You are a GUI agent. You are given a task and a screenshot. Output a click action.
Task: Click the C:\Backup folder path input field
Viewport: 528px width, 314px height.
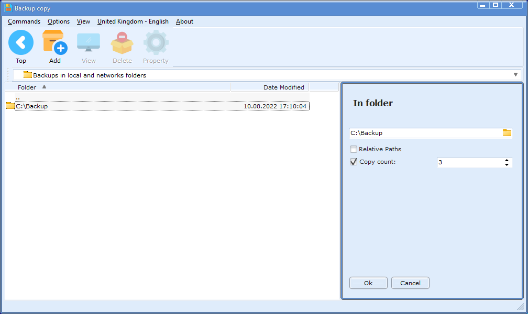(424, 133)
